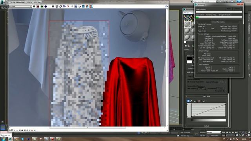
Task: Select Add Point tool in Mix Curve toolbar
Action: 195,101
